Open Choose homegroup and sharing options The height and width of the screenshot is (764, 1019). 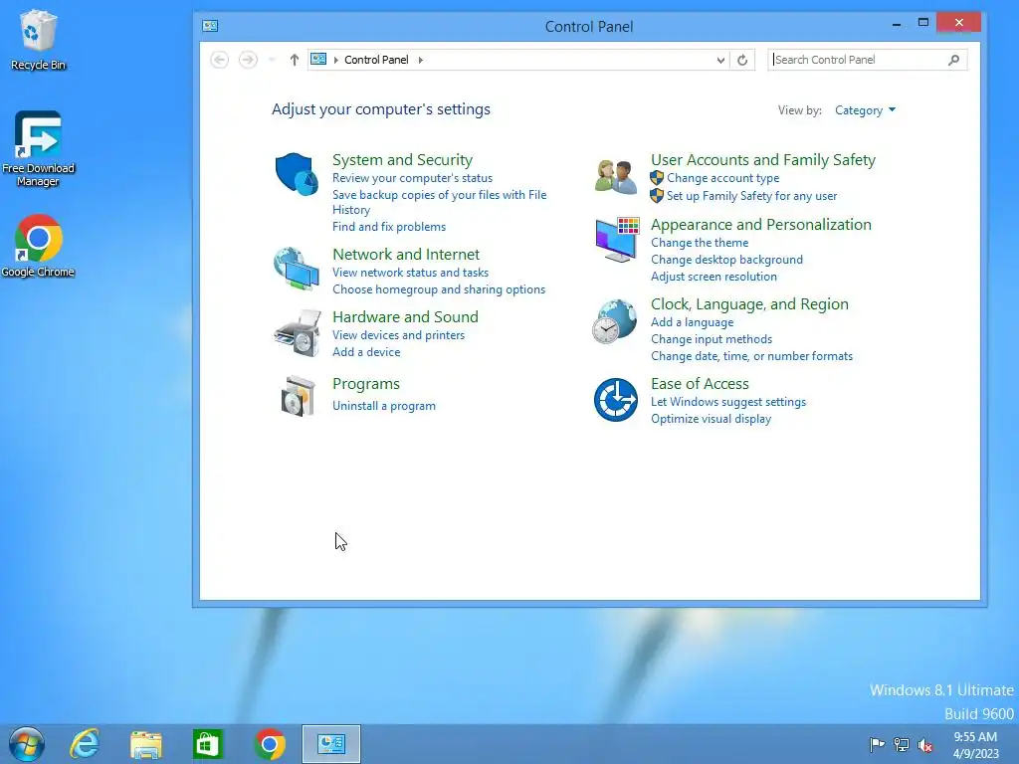point(439,289)
